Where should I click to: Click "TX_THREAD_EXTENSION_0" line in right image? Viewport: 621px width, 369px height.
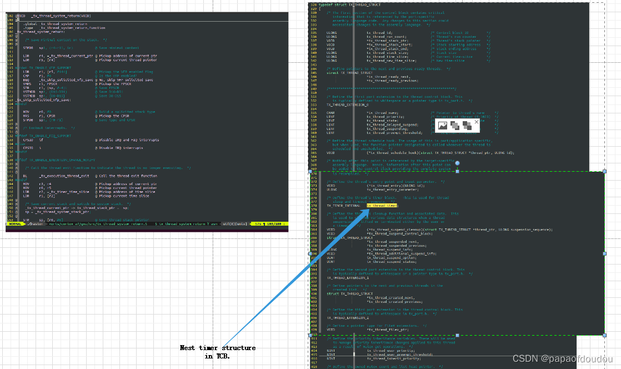point(347,105)
